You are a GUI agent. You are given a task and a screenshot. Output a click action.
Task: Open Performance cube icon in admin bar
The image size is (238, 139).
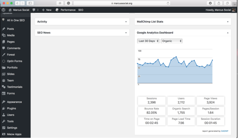click(x=57, y=10)
